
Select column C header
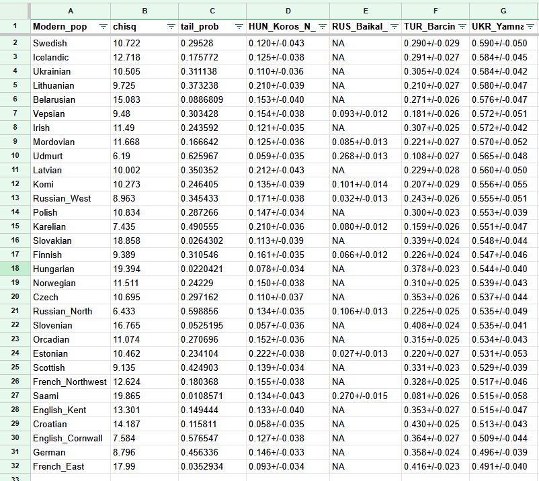coord(212,11)
